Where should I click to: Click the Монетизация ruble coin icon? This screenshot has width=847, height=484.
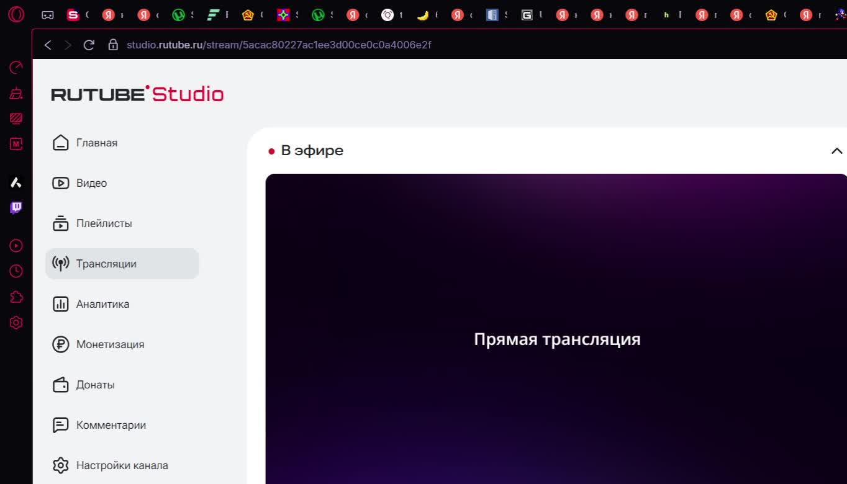pyautogui.click(x=60, y=344)
